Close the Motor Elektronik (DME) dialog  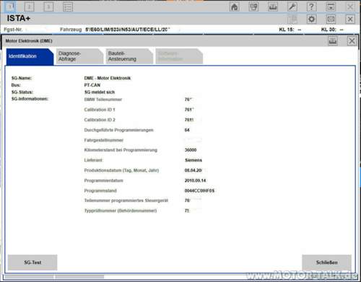[x=352, y=41]
